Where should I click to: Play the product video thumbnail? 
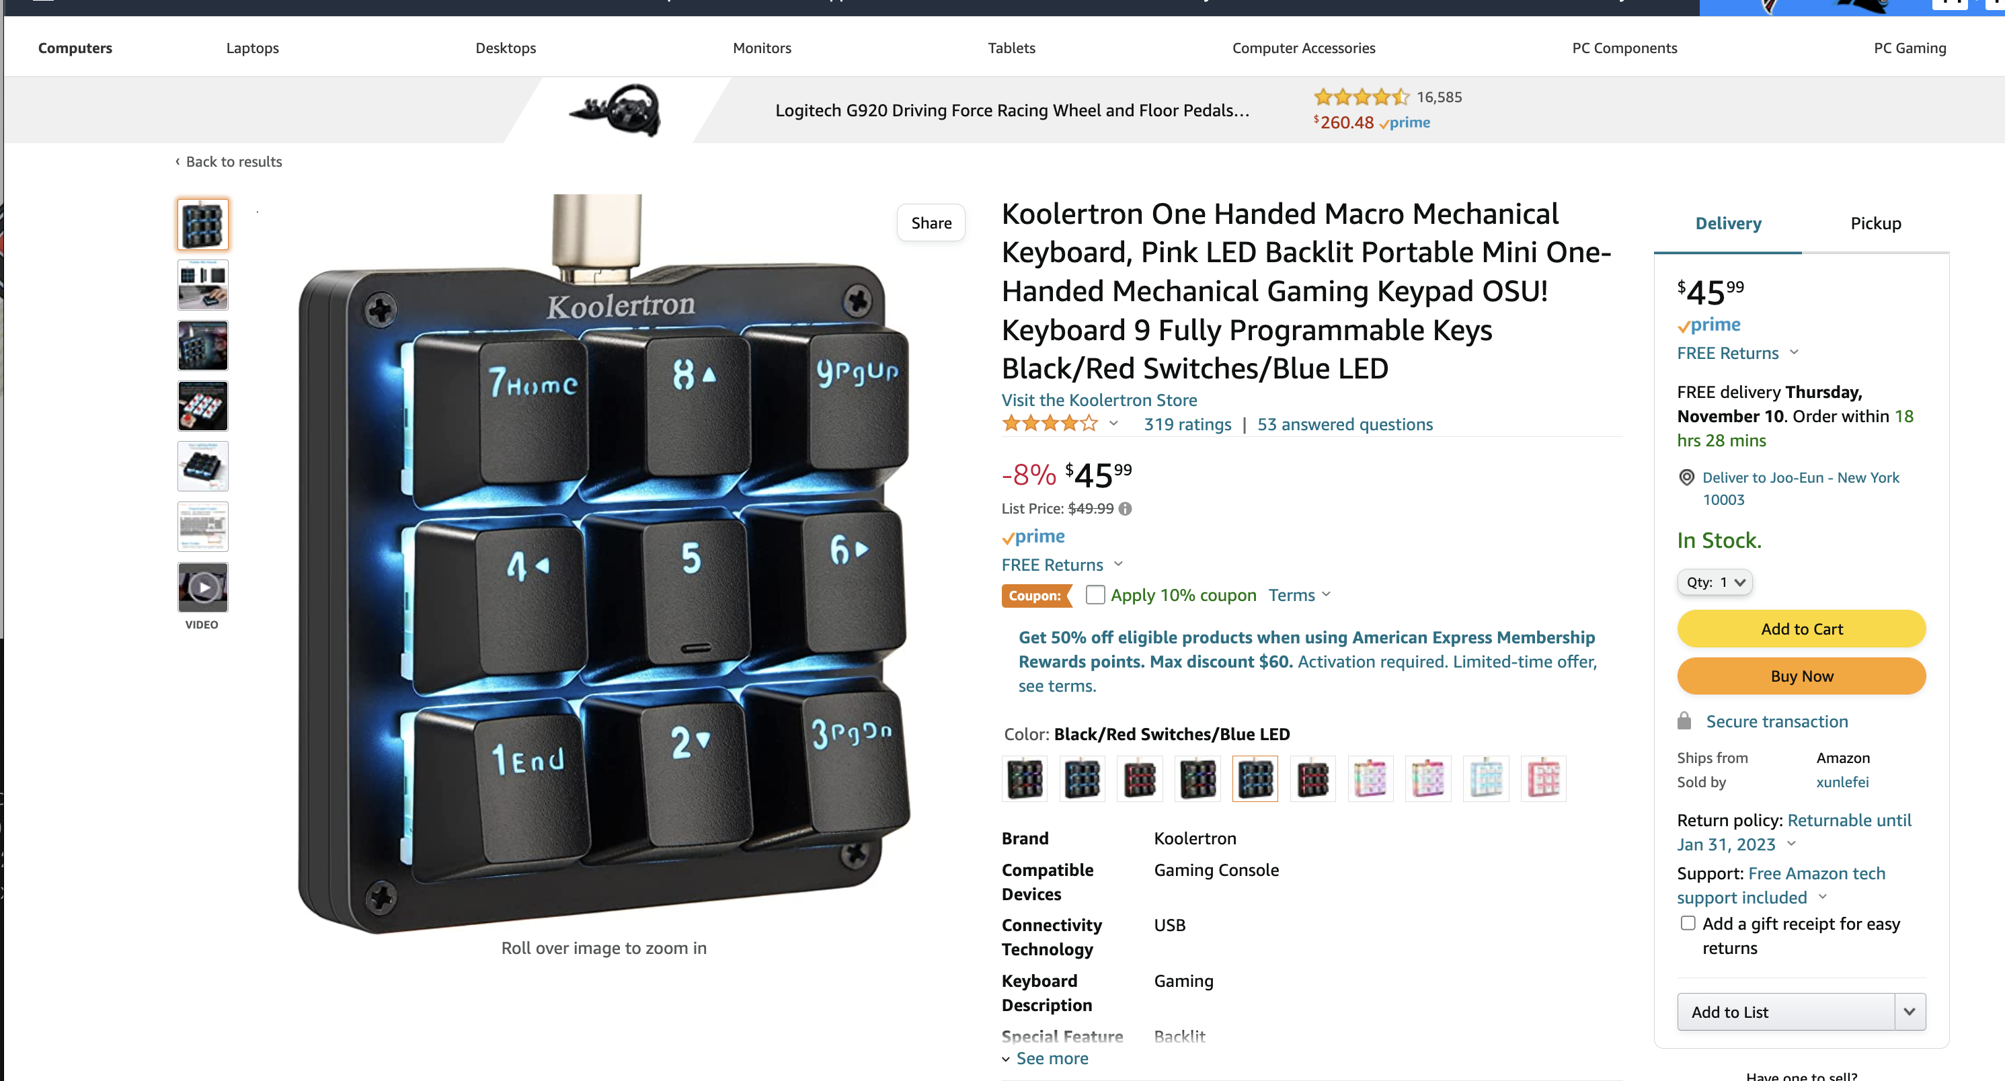(202, 588)
